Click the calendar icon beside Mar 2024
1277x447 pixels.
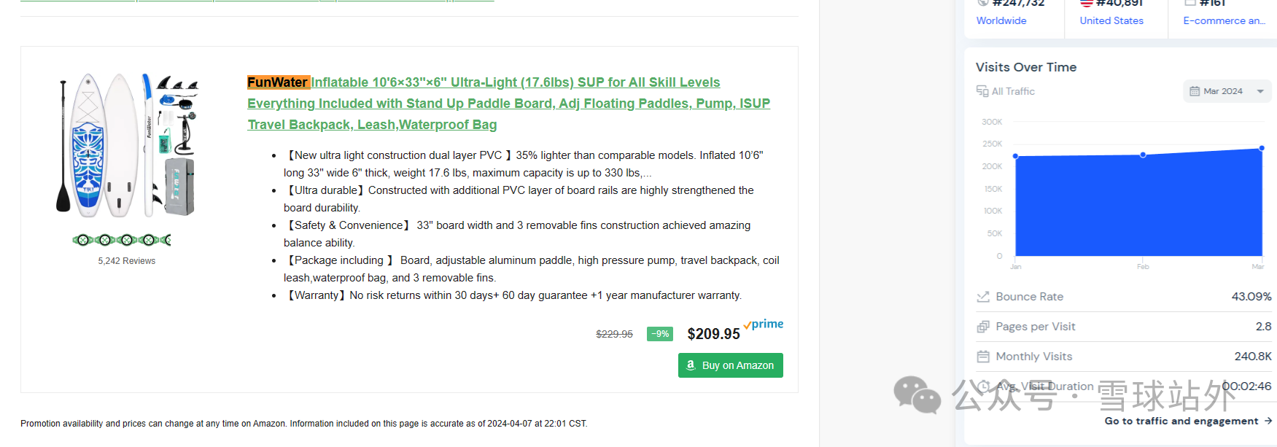click(1195, 91)
